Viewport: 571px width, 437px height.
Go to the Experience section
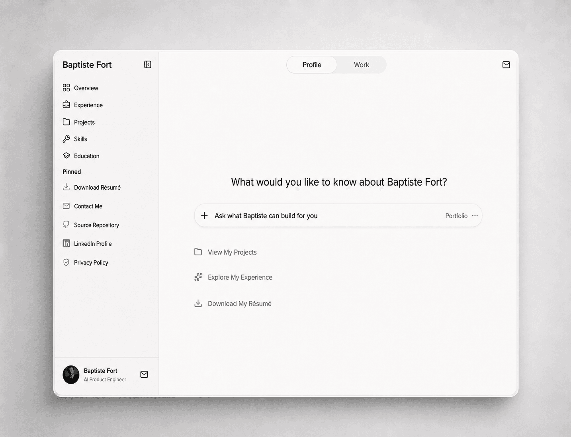pos(88,105)
